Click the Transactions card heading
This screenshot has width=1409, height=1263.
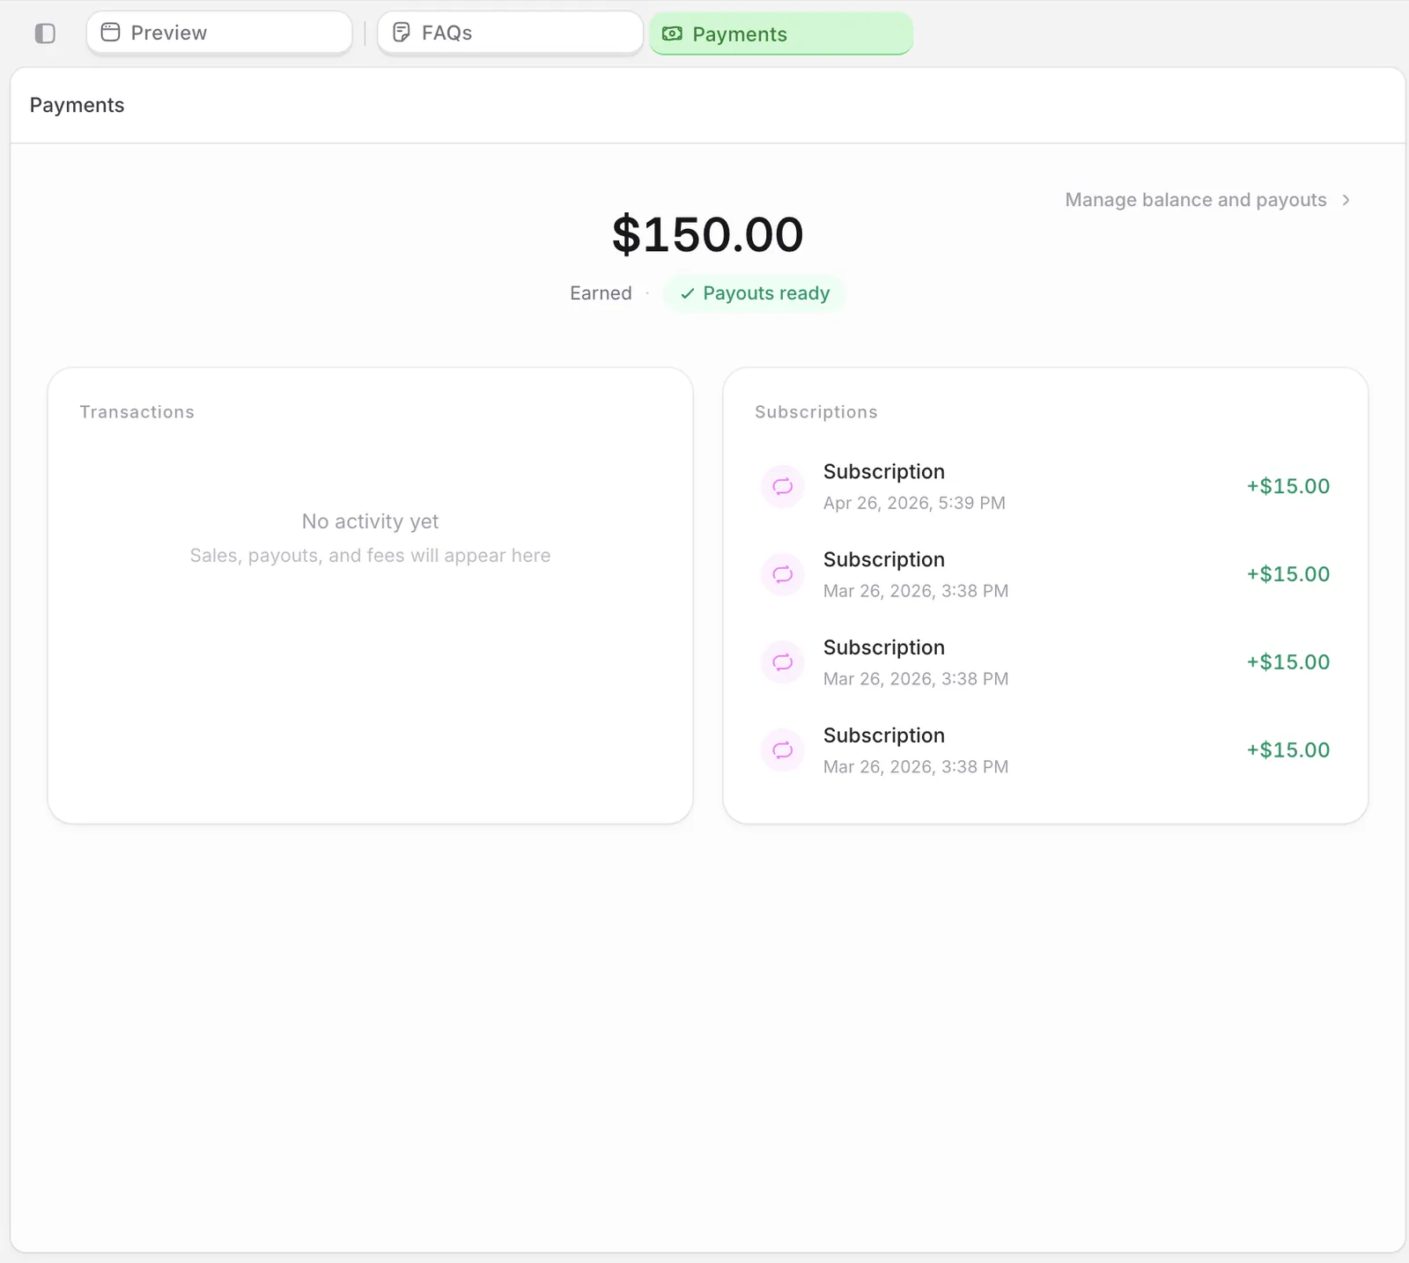[x=136, y=412]
